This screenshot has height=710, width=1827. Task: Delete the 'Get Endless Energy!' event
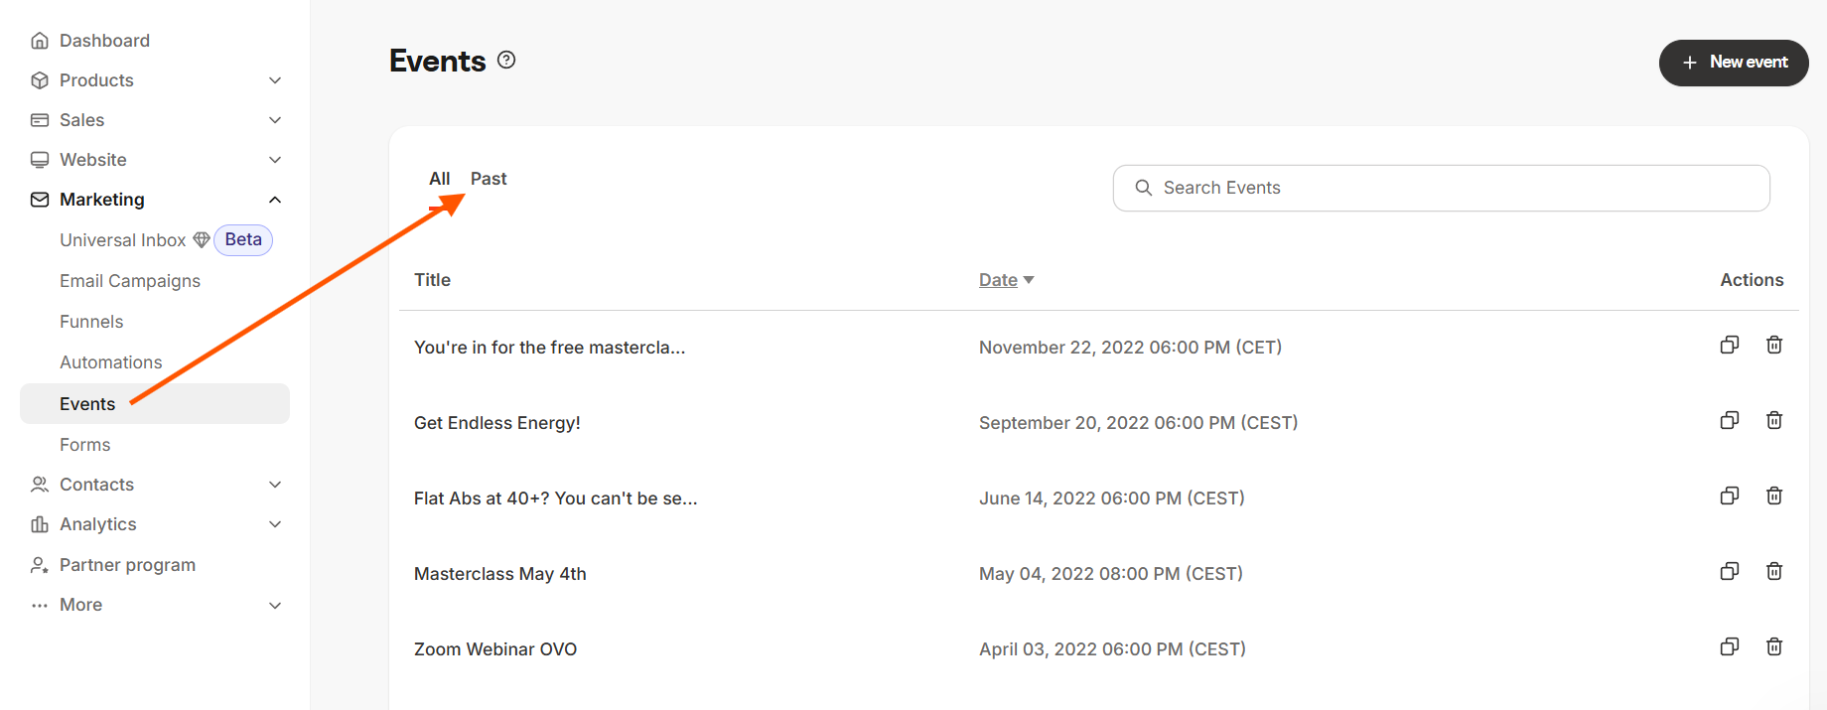1773,420
